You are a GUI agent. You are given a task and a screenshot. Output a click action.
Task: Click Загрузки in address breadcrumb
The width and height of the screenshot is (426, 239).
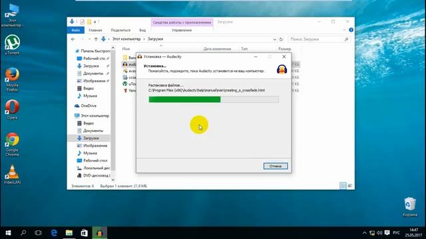click(155, 39)
